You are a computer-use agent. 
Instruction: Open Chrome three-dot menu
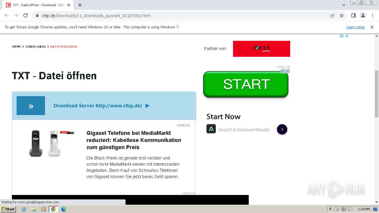tap(372, 15)
